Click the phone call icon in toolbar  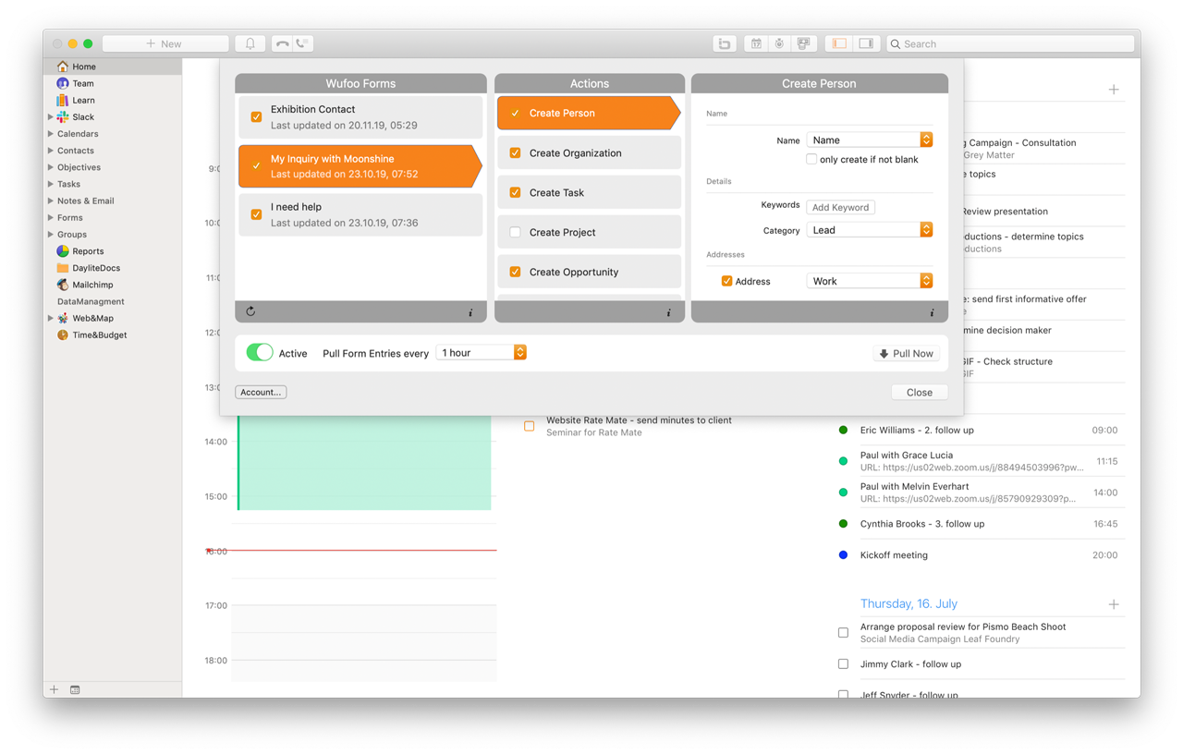tap(302, 43)
